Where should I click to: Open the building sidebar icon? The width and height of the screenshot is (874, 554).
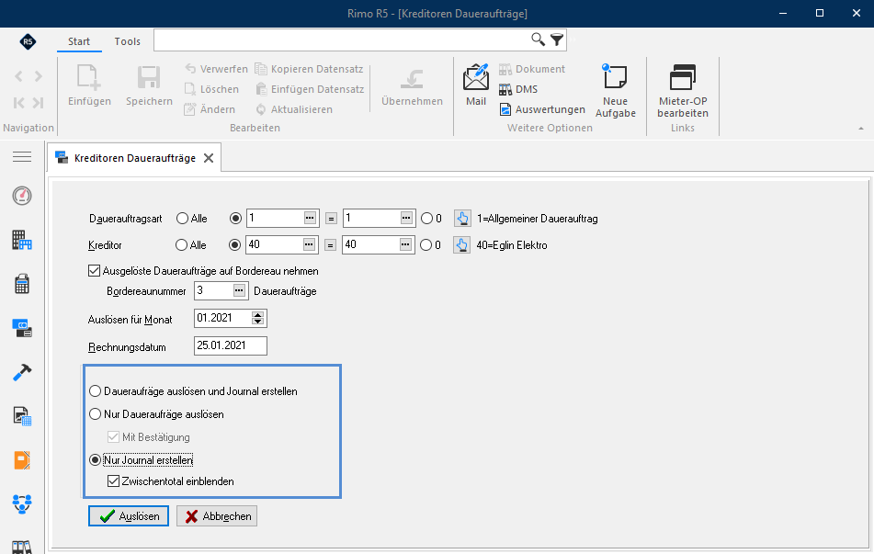coord(22,240)
